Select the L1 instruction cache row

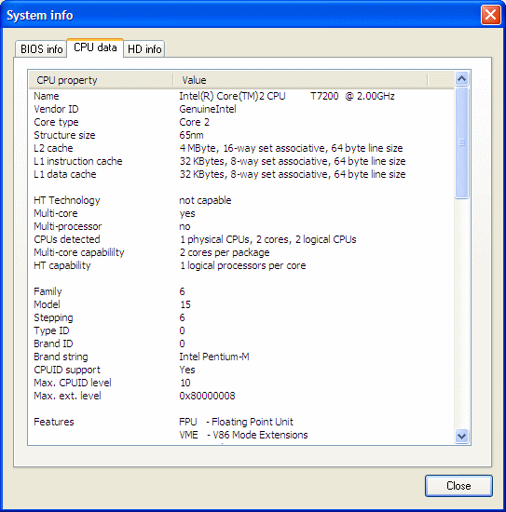(241, 161)
